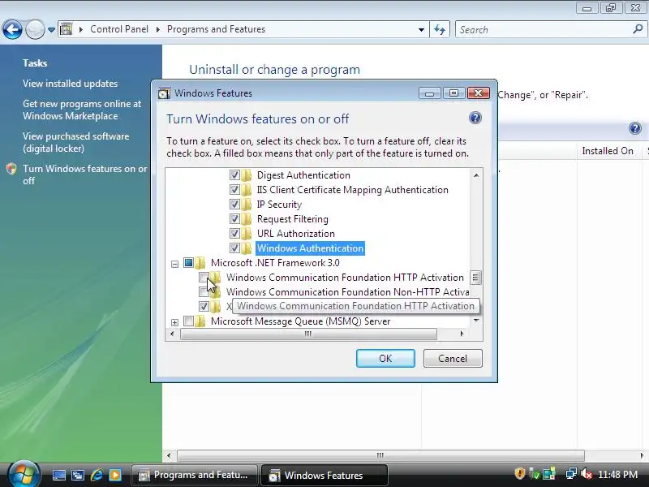Click the shield icon beside Turn Windows features
649x487 pixels.
pyautogui.click(x=11, y=169)
